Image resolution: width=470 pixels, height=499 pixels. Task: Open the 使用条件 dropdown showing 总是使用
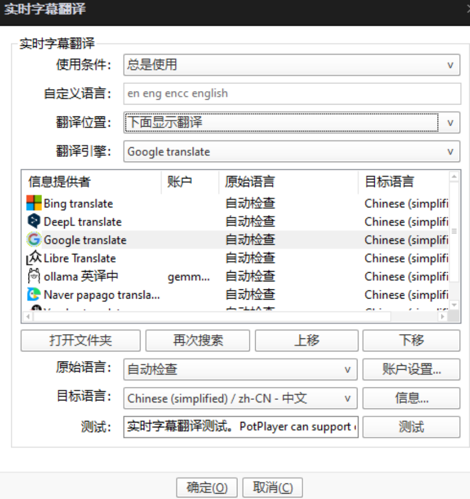(x=292, y=65)
